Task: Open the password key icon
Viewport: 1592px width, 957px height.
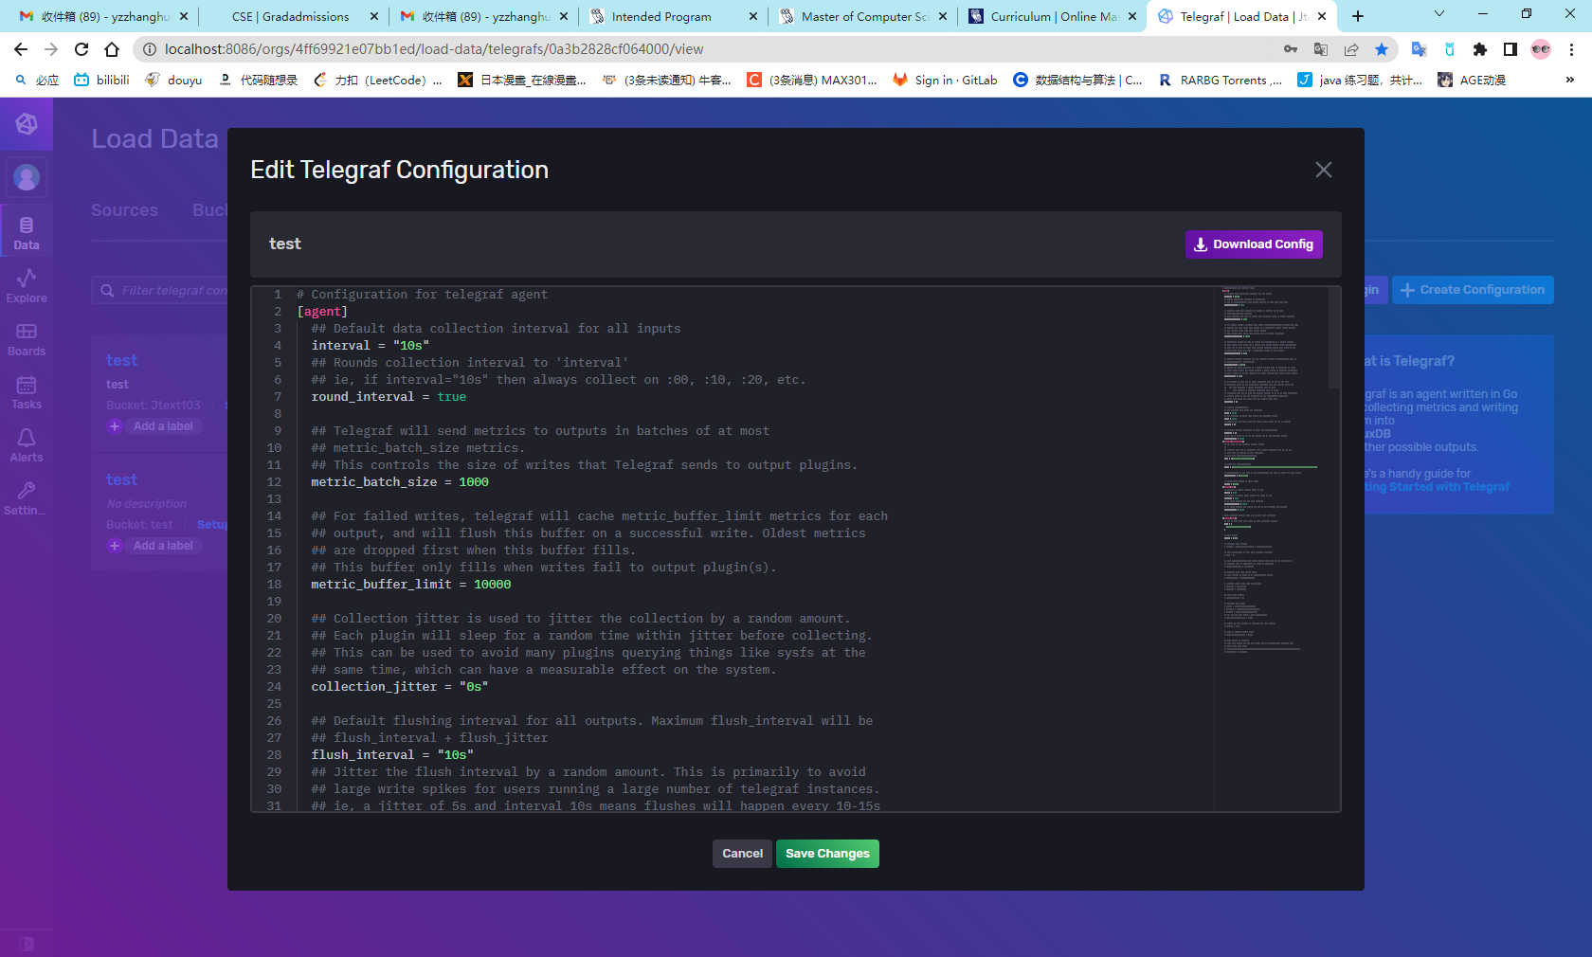Action: 1291,49
